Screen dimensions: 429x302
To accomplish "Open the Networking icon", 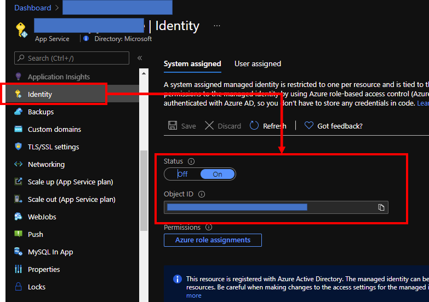I will [x=18, y=164].
